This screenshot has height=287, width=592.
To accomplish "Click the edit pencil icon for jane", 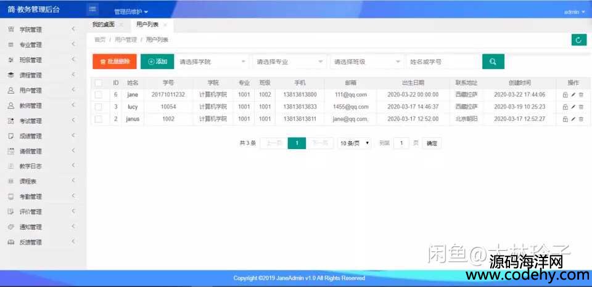I will coord(573,95).
